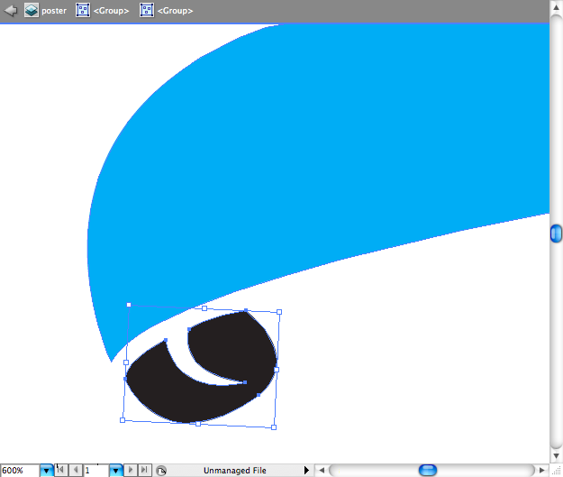This screenshot has width=563, height=477.
Task: Go to the last artboard
Action: pyautogui.click(x=144, y=470)
